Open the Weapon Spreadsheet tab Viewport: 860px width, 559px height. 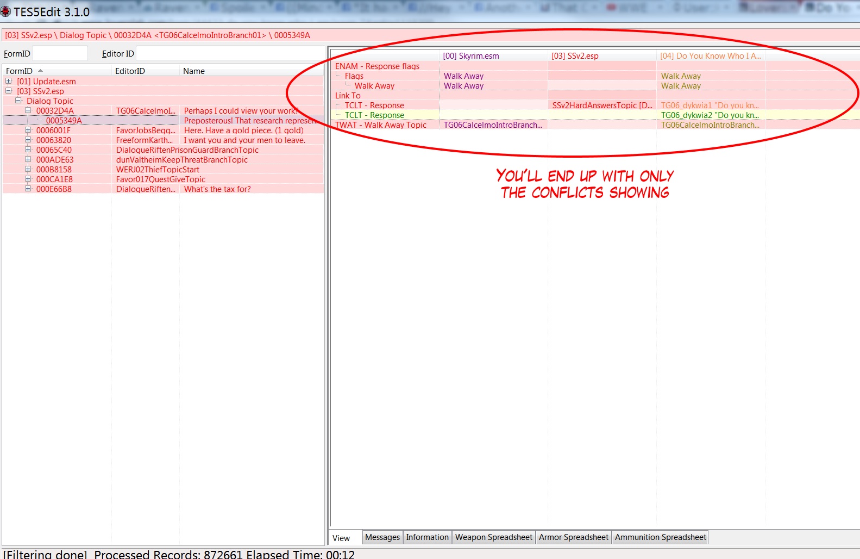pyautogui.click(x=493, y=537)
